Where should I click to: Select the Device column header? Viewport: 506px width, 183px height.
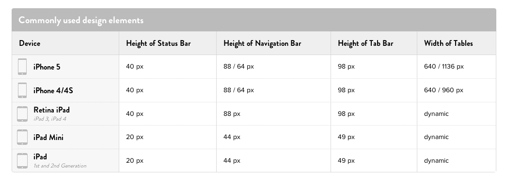click(30, 43)
